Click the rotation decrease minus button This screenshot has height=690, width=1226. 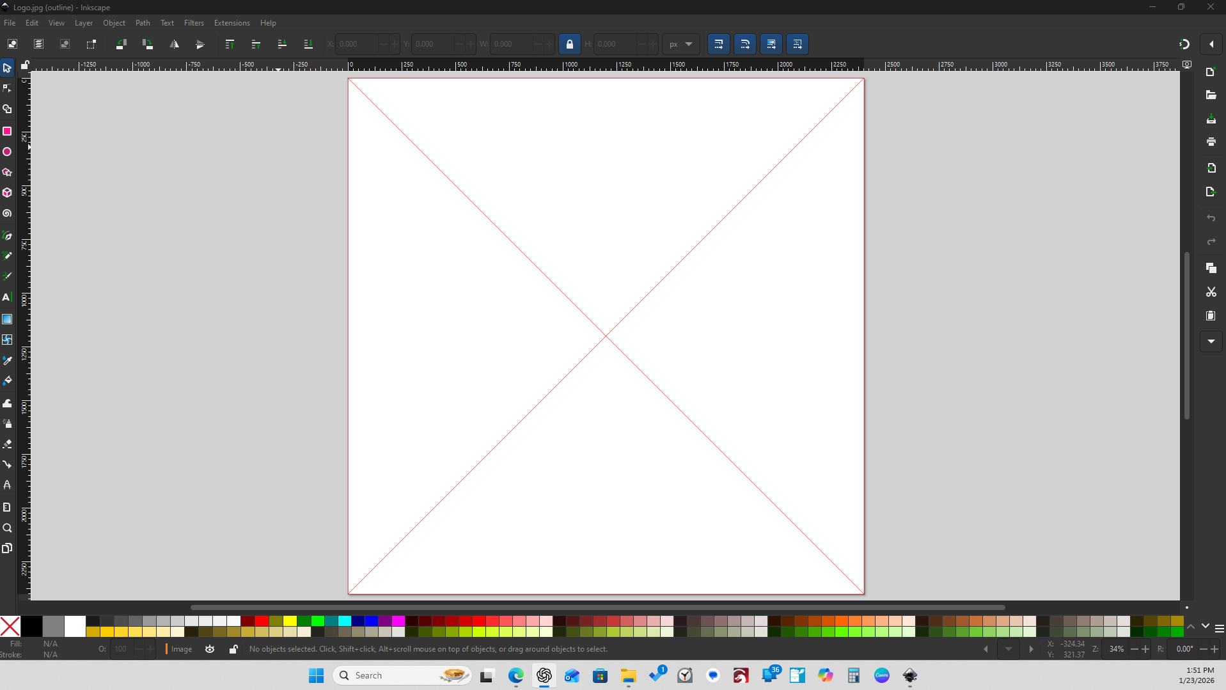pyautogui.click(x=1203, y=649)
